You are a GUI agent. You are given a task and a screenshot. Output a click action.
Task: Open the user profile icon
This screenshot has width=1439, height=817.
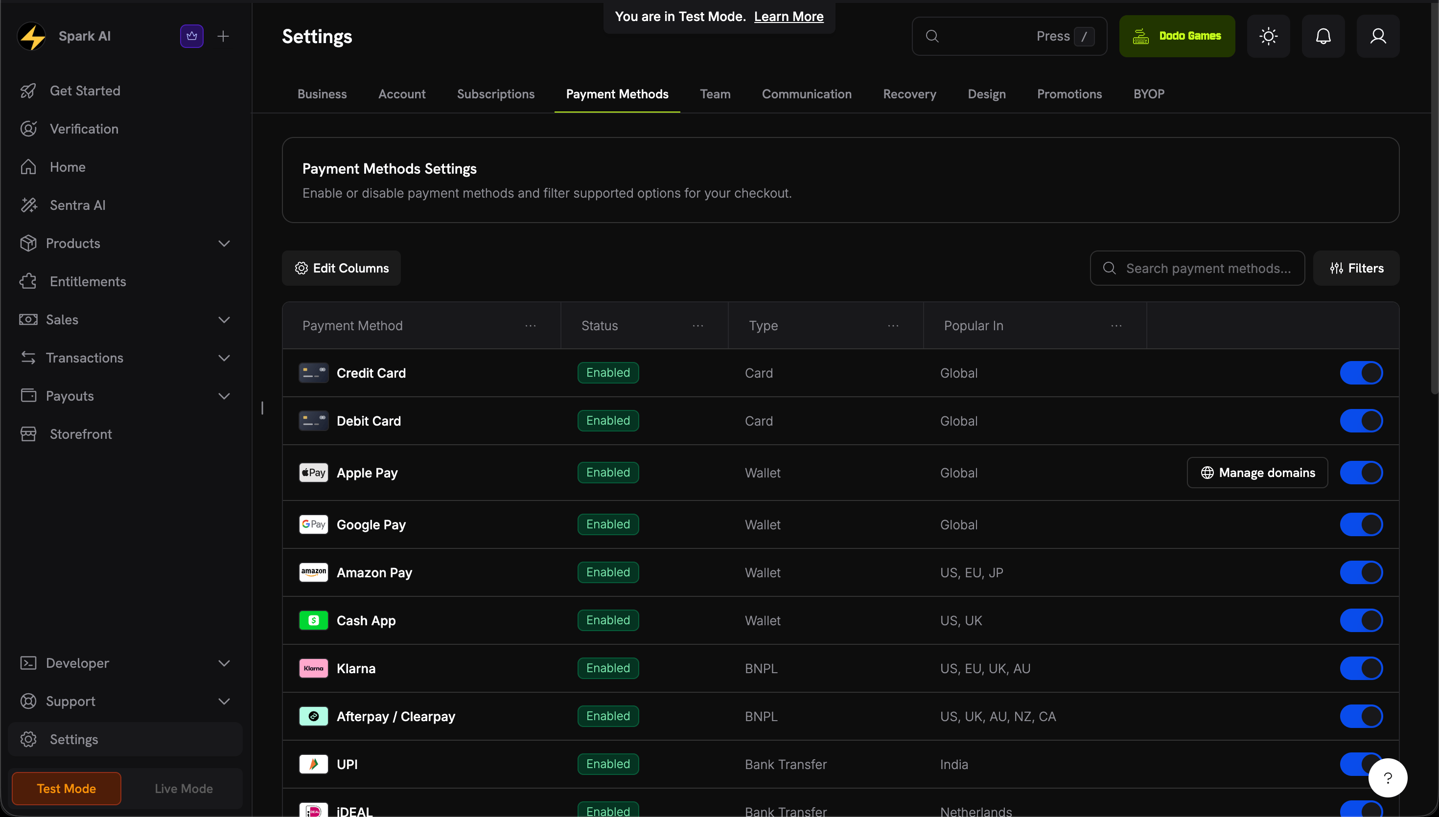[1378, 37]
